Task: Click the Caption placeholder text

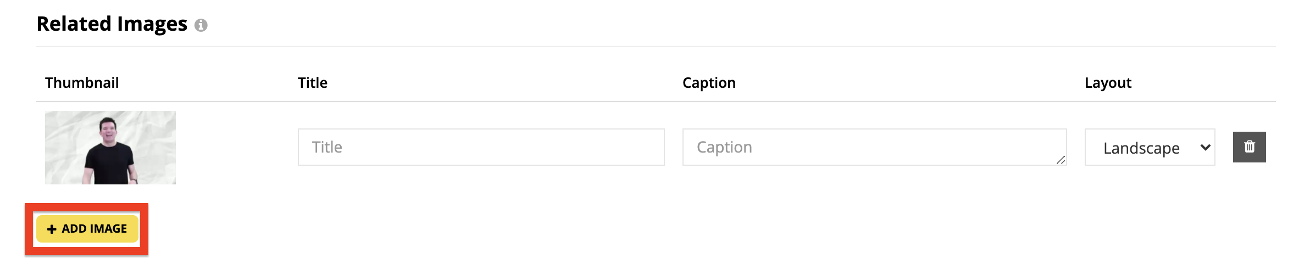Action: click(724, 147)
